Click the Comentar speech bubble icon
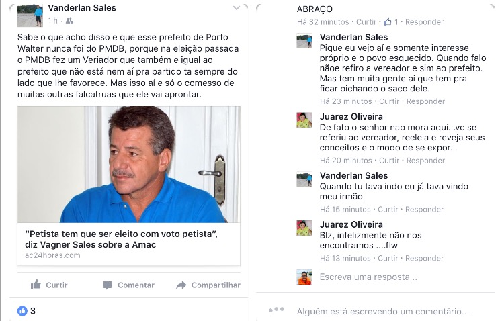502x321 pixels. point(108,285)
